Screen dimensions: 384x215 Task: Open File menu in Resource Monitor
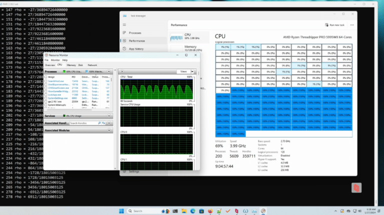[46, 60]
